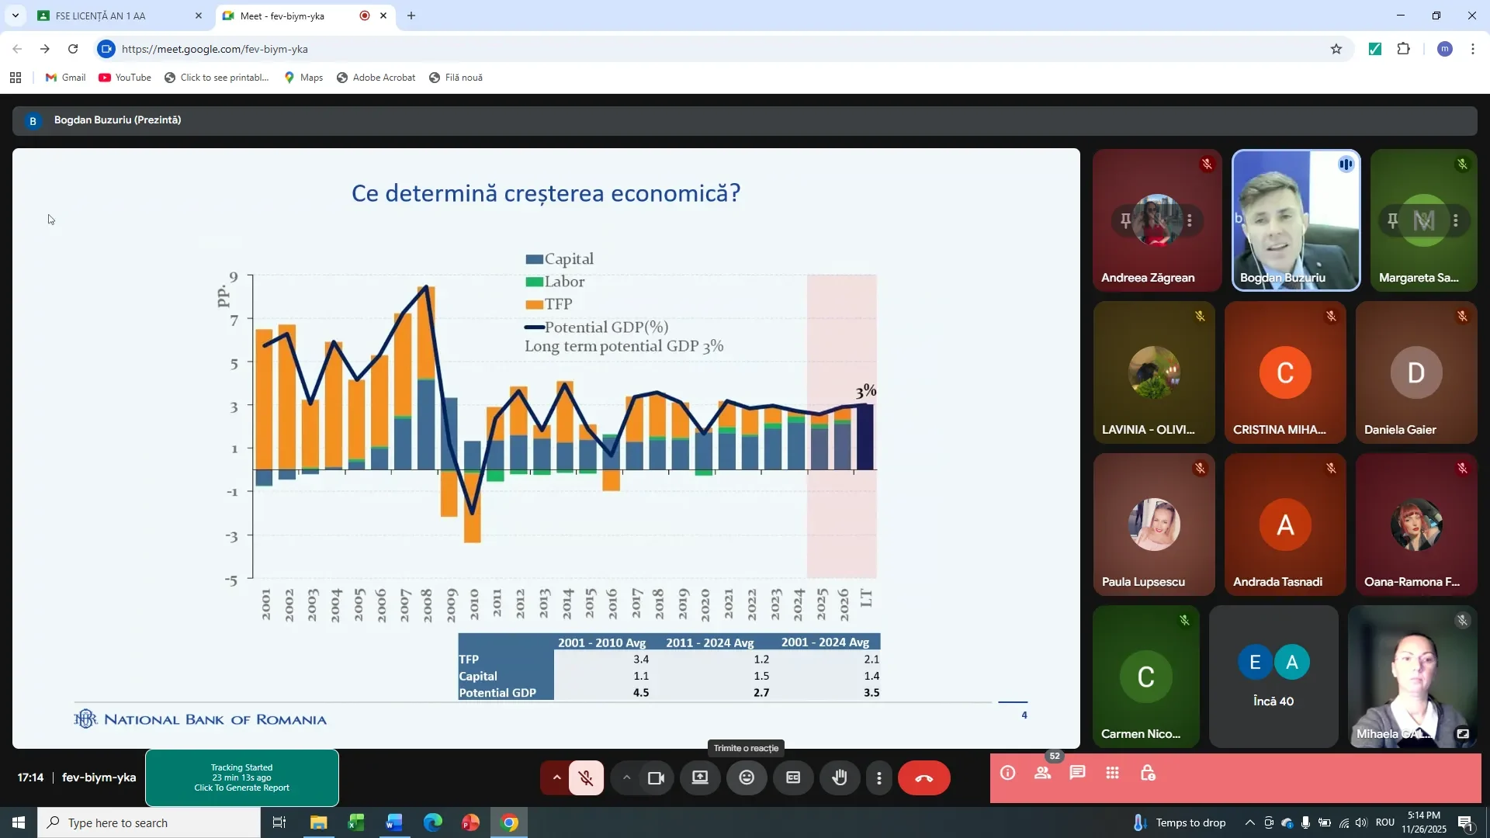The image size is (1490, 838).
Task: Open Margareta's tile three-dot menu
Action: 1457,220
